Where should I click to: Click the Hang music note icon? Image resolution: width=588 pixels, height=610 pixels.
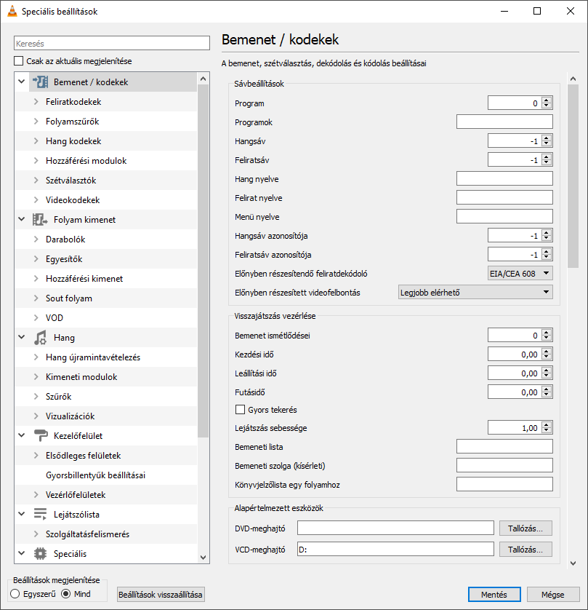click(40, 338)
